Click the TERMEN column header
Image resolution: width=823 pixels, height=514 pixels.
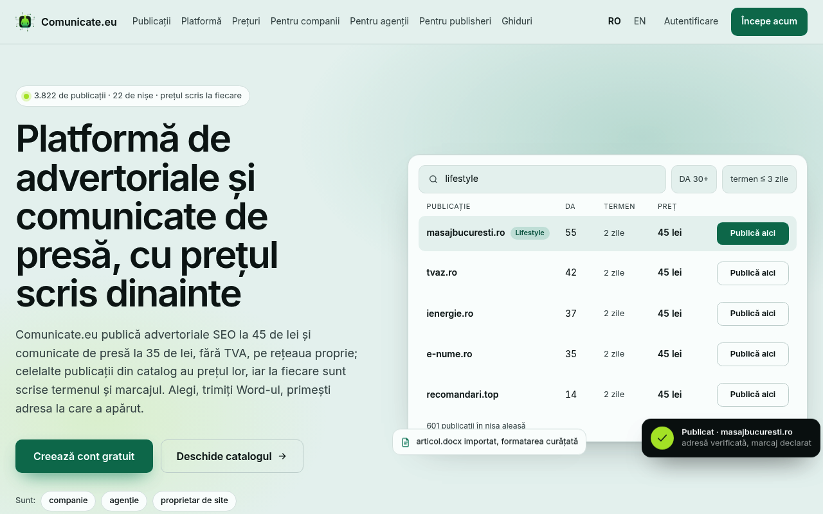click(x=619, y=206)
